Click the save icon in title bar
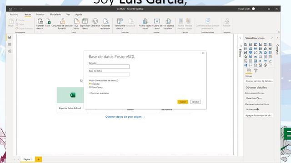This screenshot has width=291, height=163. click(x=10, y=9)
